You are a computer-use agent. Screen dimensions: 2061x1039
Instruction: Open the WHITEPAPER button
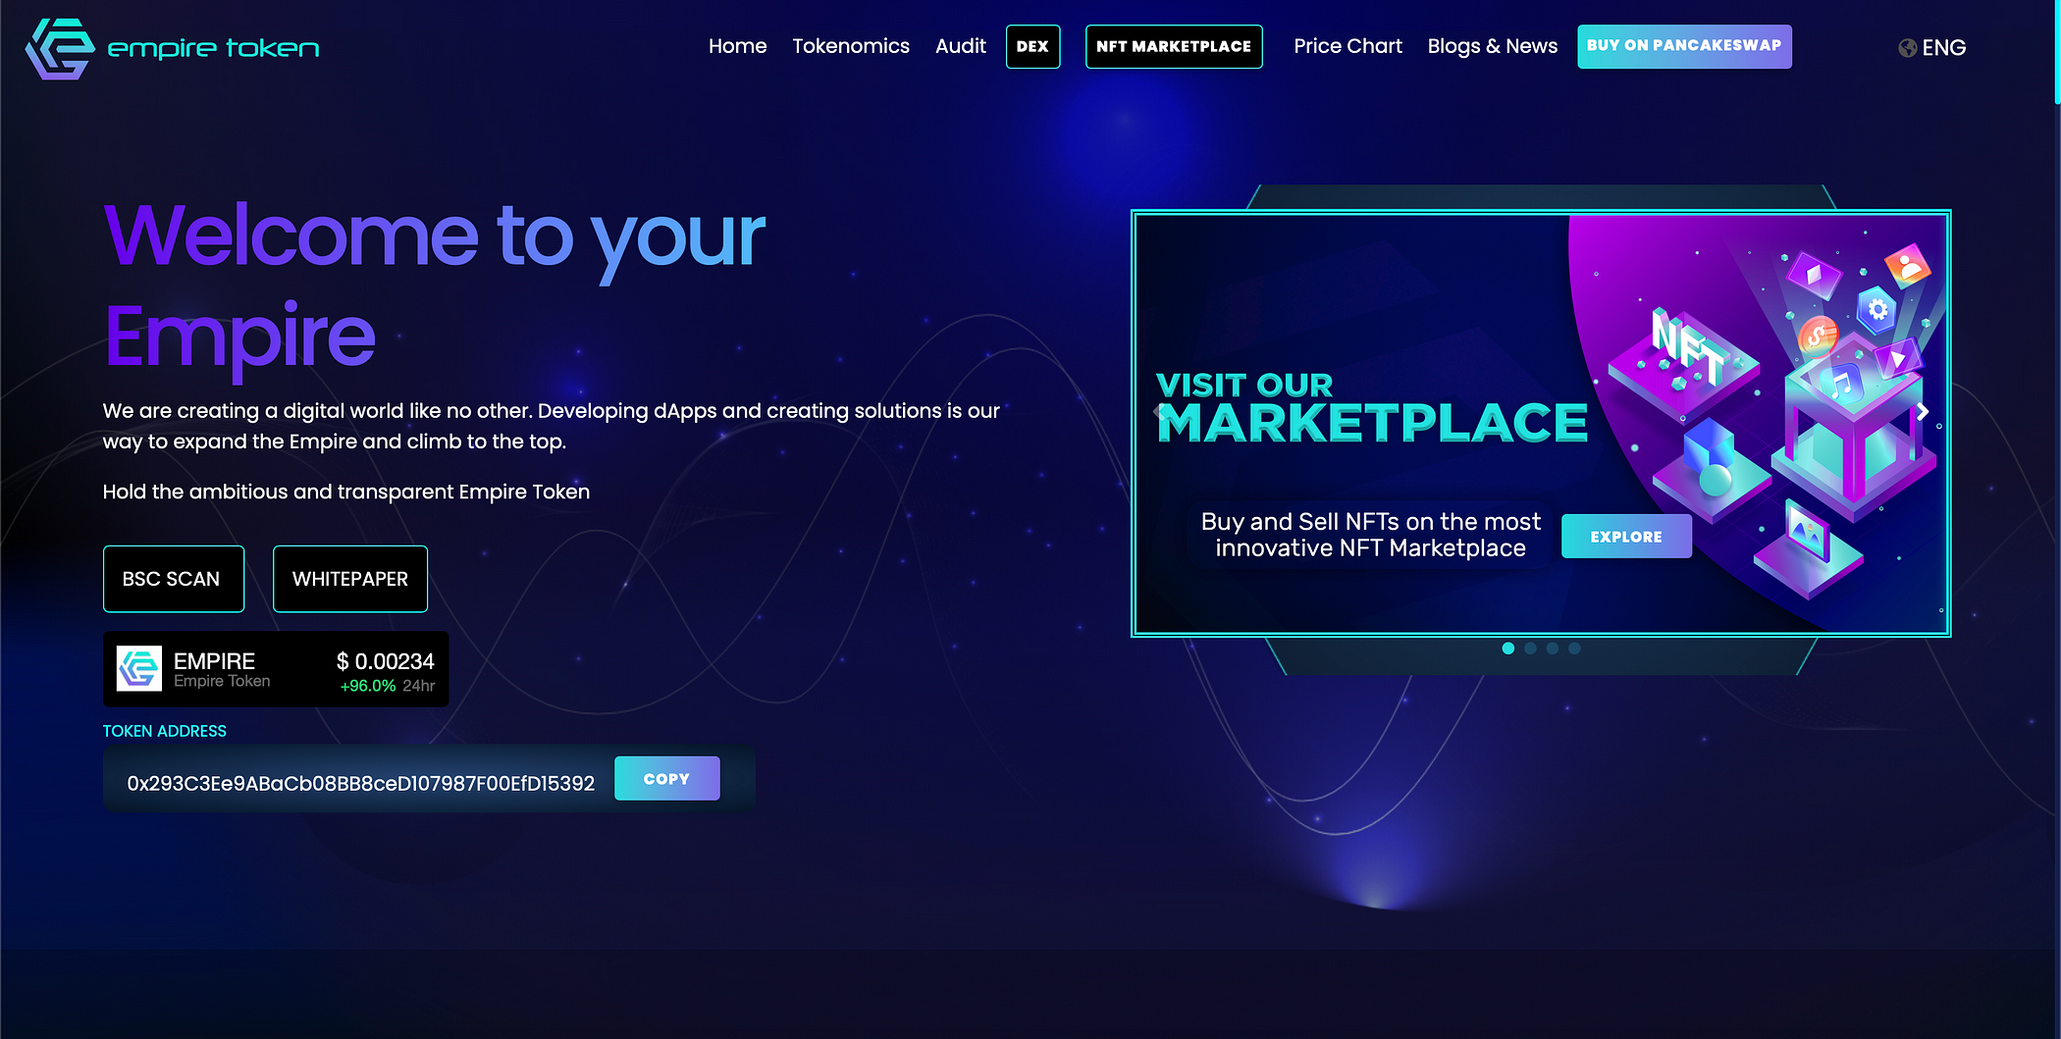coord(350,579)
